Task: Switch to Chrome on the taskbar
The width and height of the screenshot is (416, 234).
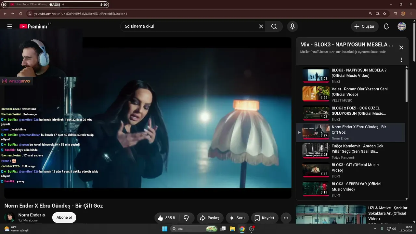Action: (242, 229)
